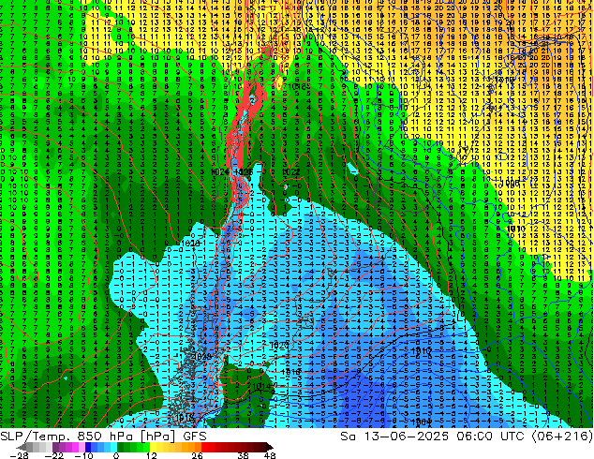Click the gray left arrow tip of the legend
This screenshot has width=594, height=459.
(x=21, y=447)
